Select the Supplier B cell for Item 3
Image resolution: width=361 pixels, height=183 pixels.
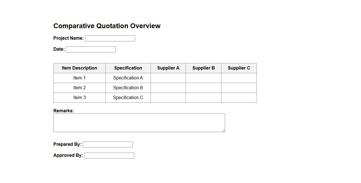click(x=203, y=98)
